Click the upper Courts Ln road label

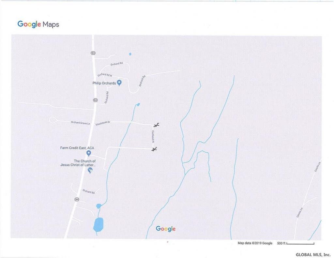tap(318, 167)
